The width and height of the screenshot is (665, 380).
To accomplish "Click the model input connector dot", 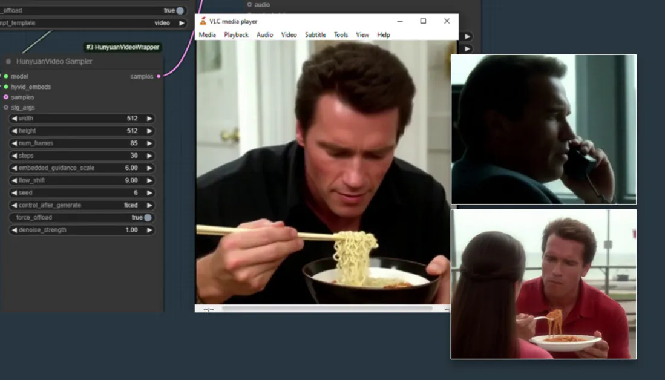I will click(6, 76).
